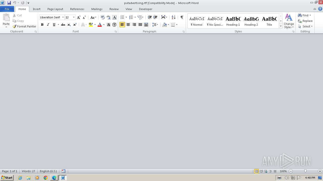Click the macro recording status bar icon
Screen dimensions: 323x181
[64, 171]
